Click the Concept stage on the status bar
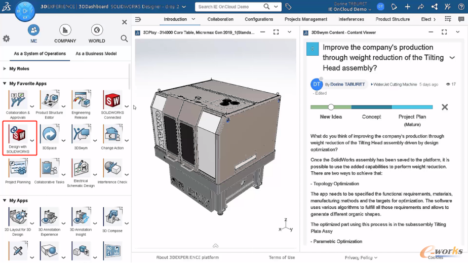 pyautogui.click(x=372, y=107)
